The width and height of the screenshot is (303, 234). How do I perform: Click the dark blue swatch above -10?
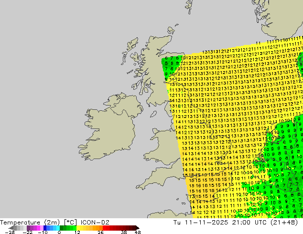coord(45,228)
